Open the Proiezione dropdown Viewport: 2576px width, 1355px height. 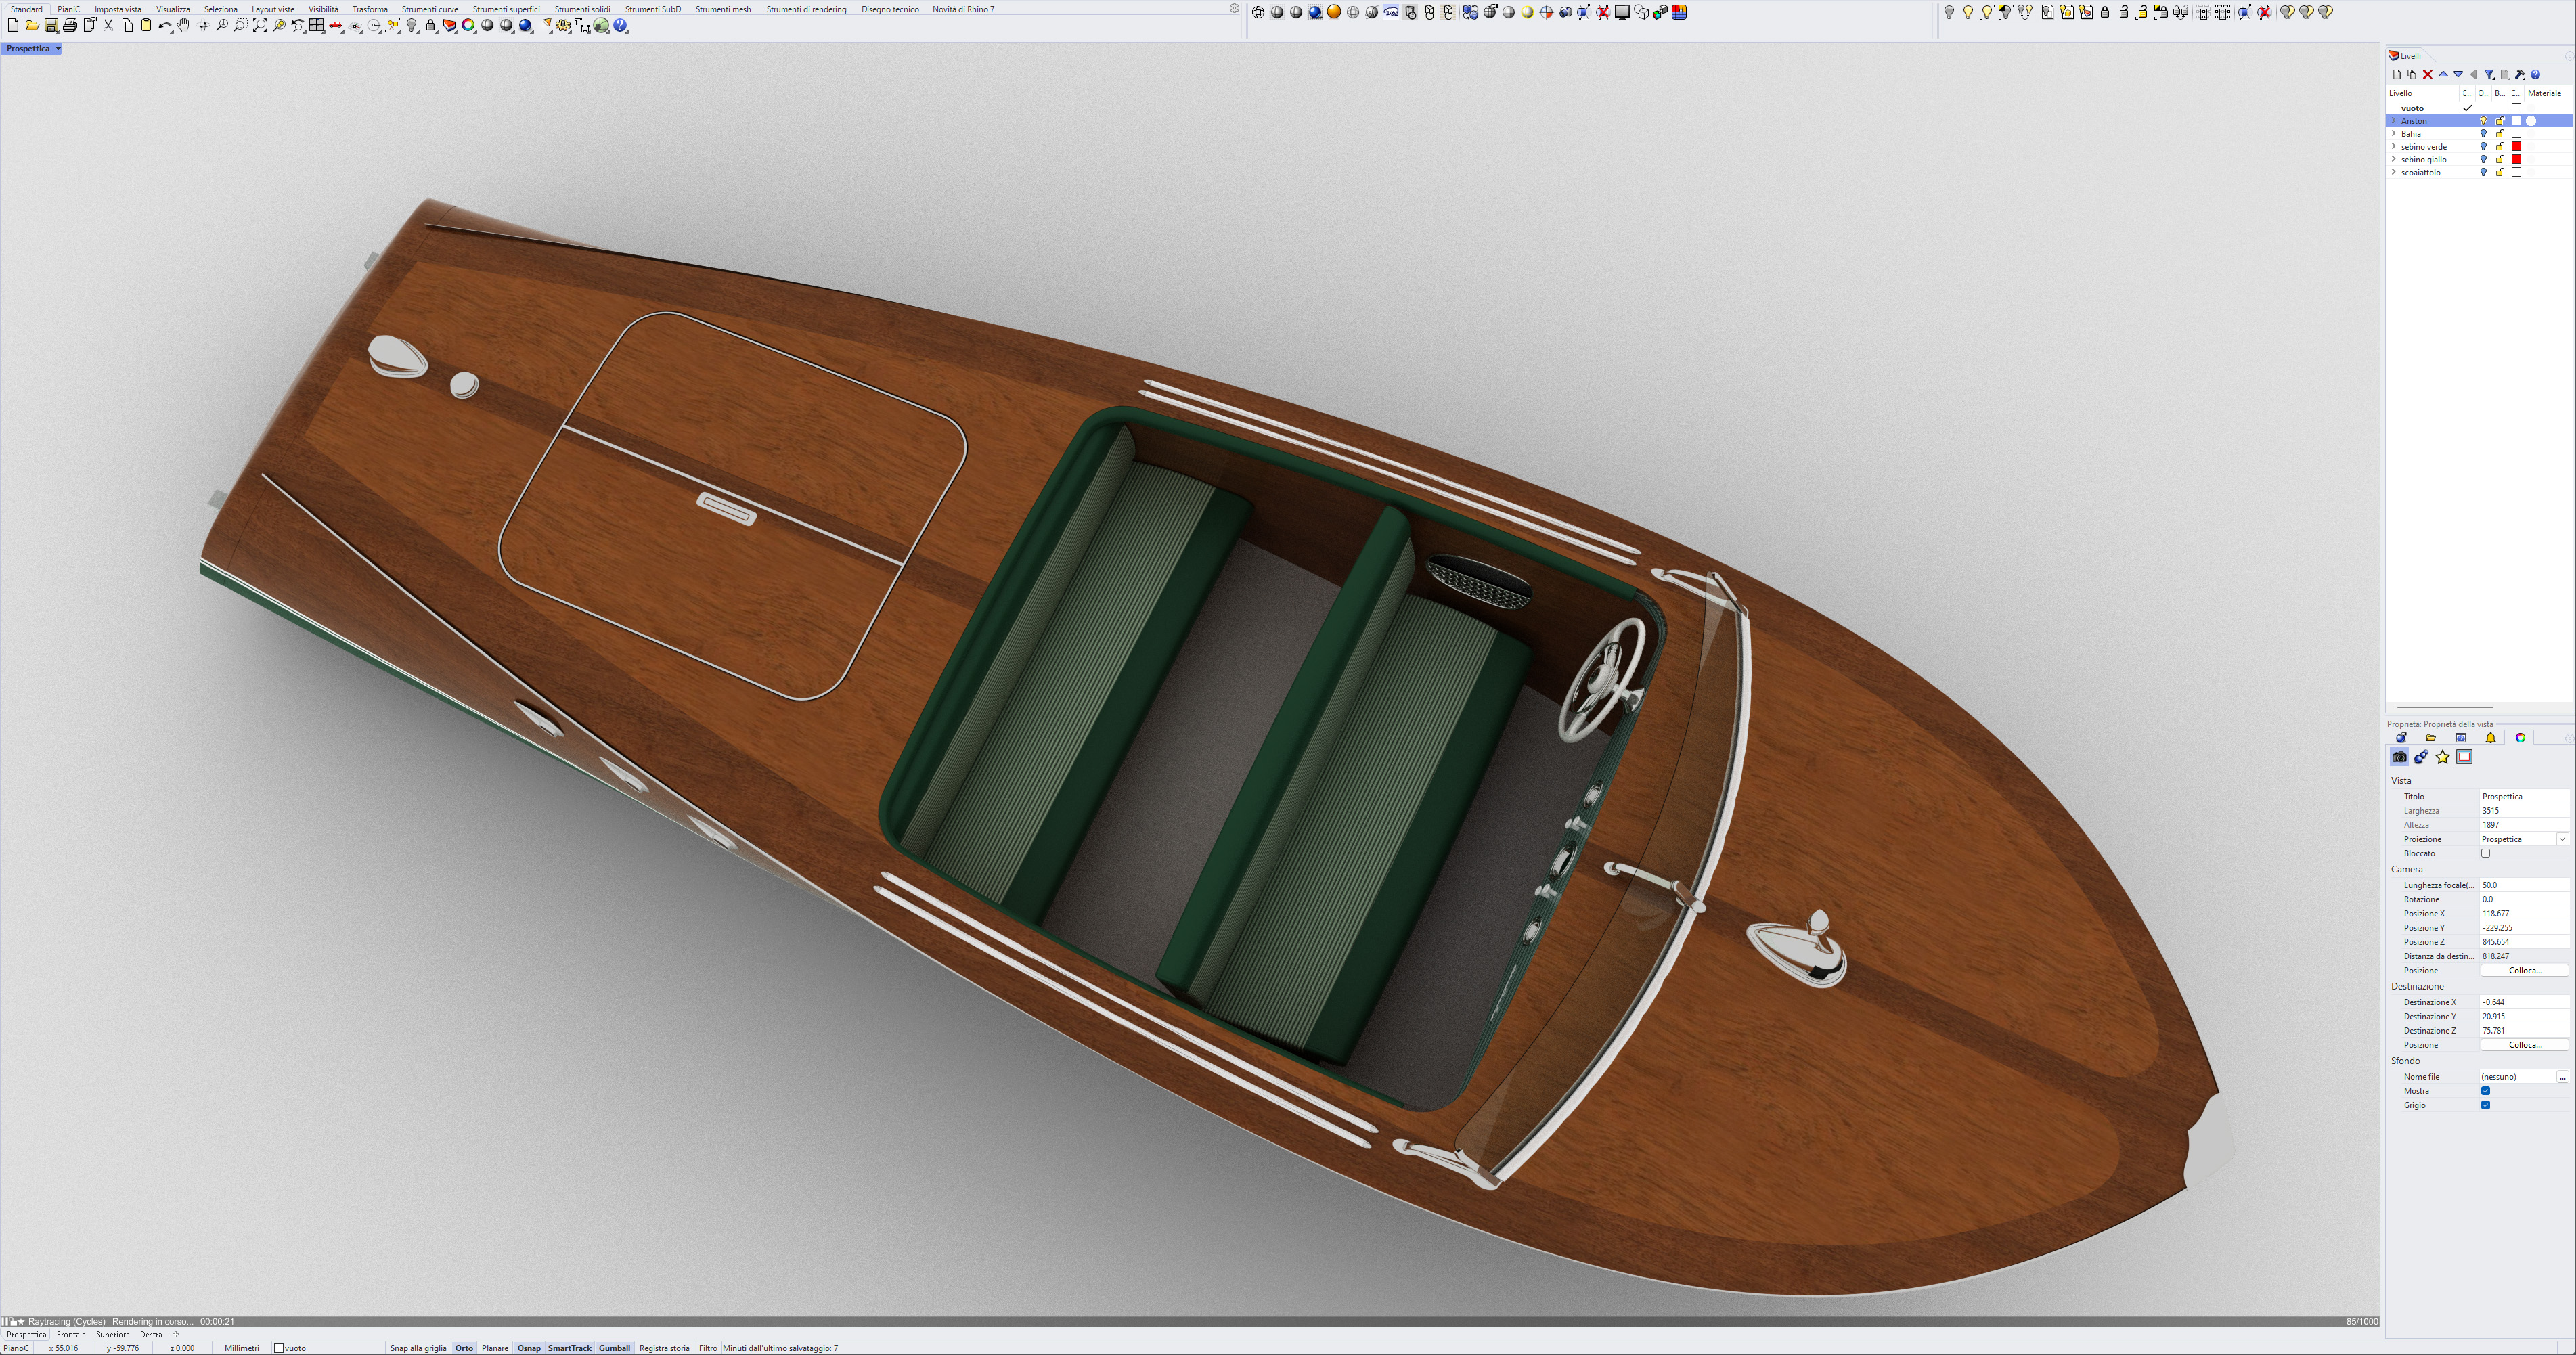click(2562, 839)
